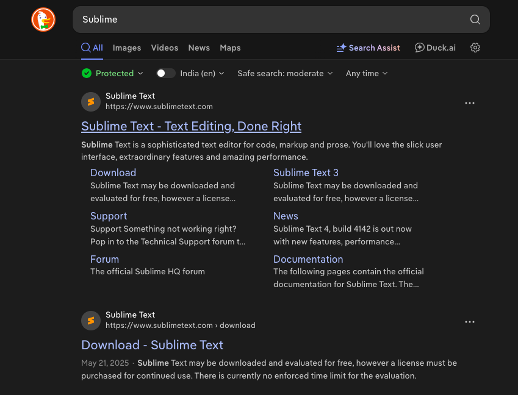
Task: Switch to the Videos tab
Action: coord(165,48)
